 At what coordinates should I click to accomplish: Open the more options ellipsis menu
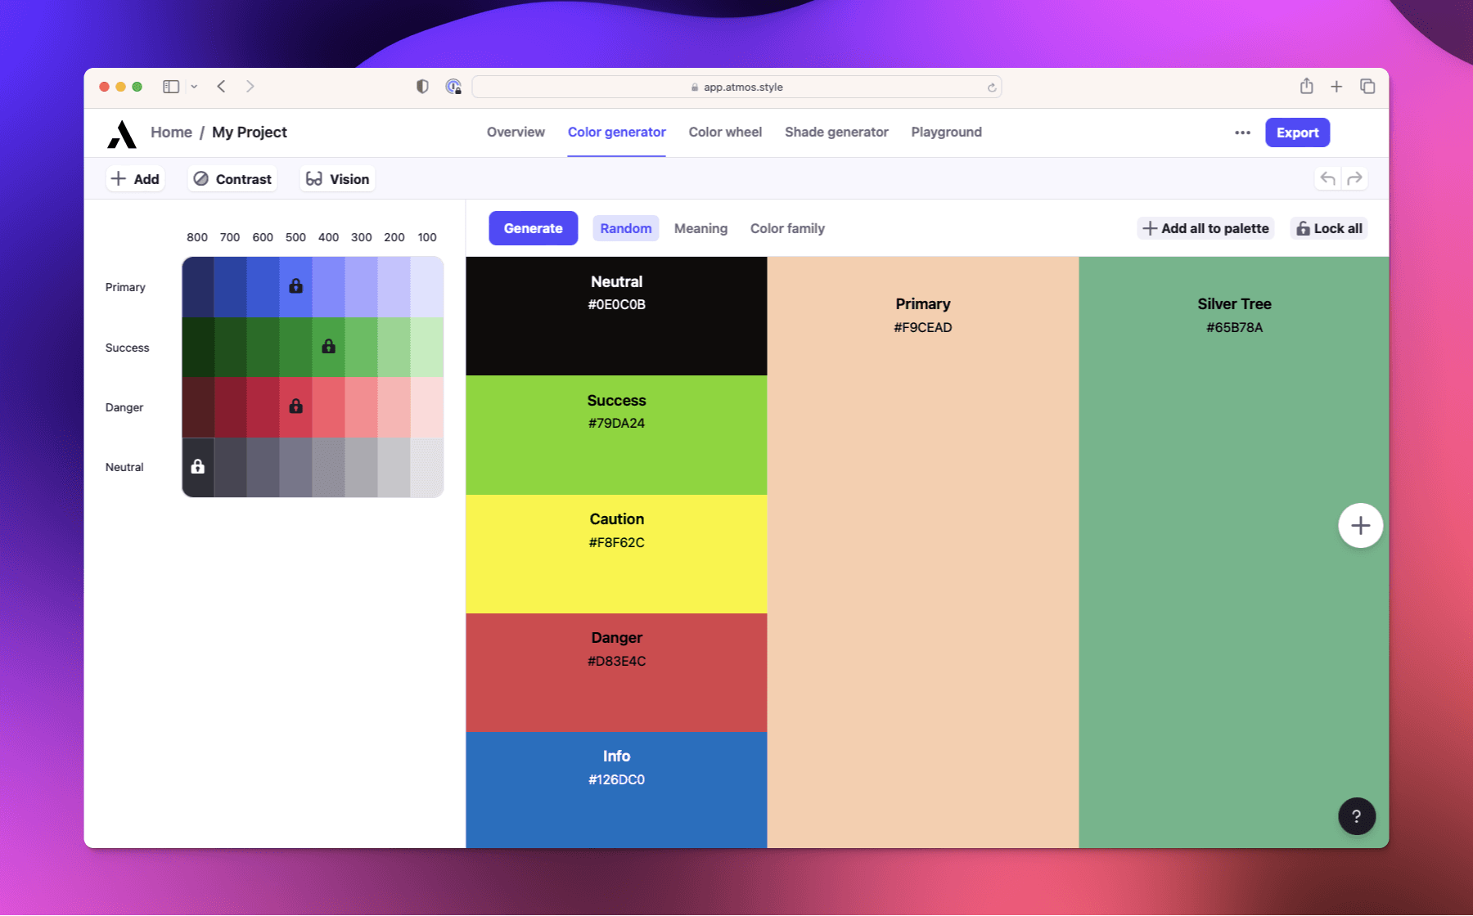(1242, 132)
